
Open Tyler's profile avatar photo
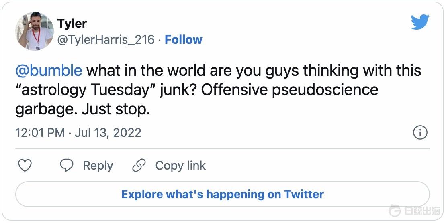point(35,31)
